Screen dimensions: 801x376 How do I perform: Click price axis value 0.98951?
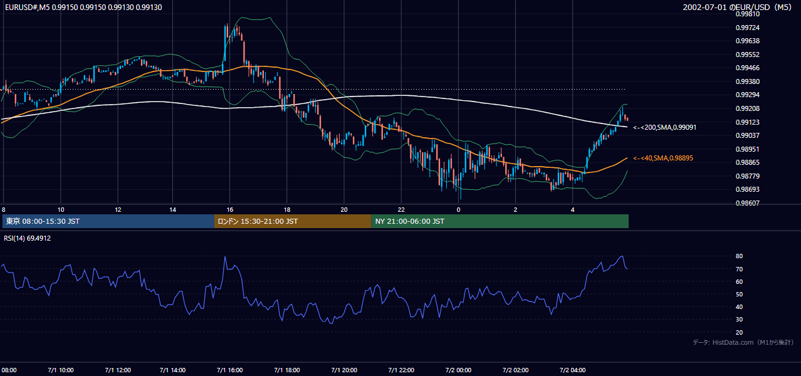(747, 149)
